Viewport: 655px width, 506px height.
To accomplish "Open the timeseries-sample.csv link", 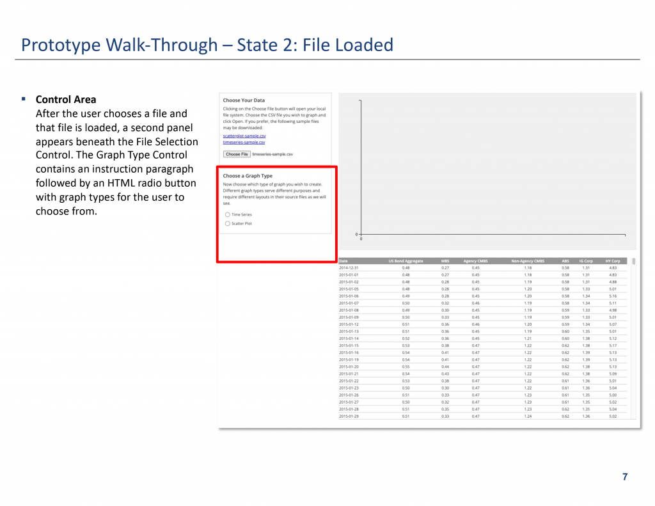I will (244, 143).
